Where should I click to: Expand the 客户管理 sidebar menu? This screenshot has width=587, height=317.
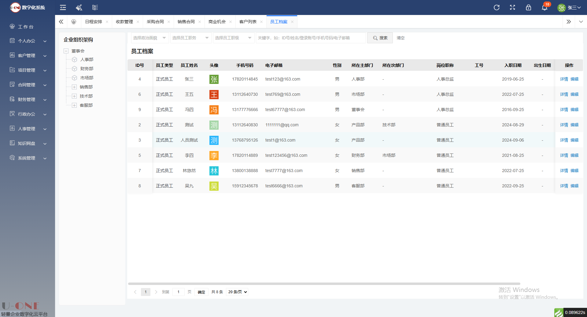[28, 55]
